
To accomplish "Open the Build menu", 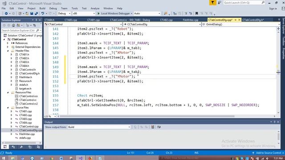I will point(42,8).
